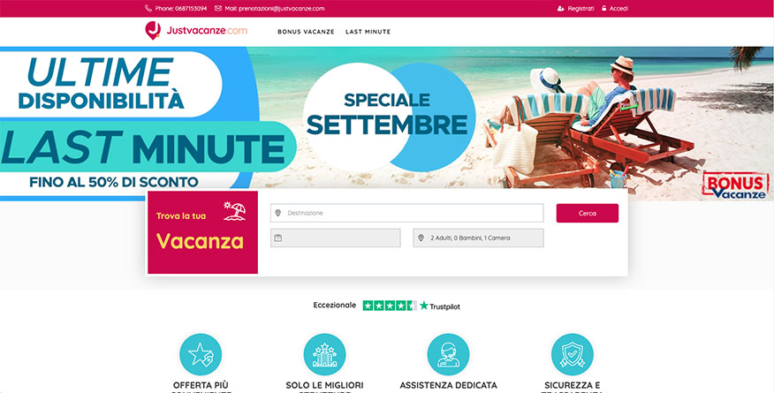The width and height of the screenshot is (774, 393).
Task: Click the Accedi login link
Action: [x=618, y=8]
